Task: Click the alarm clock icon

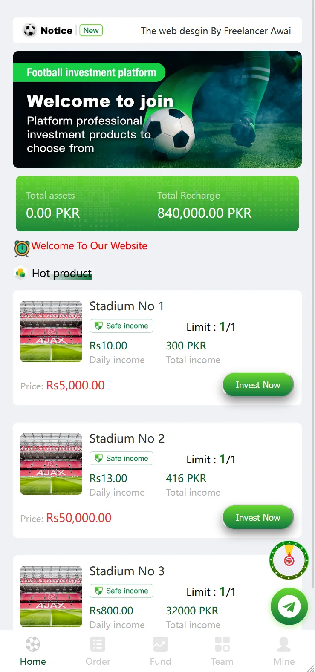Action: click(x=22, y=248)
